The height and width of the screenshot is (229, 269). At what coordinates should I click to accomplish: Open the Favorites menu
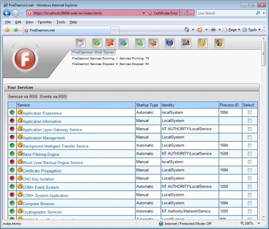[x=45, y=22]
